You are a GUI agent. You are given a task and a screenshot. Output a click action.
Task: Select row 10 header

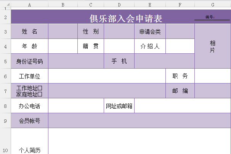click(5, 150)
